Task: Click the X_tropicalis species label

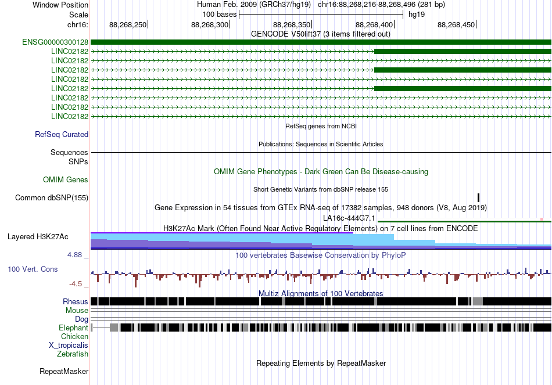Action: pos(69,346)
